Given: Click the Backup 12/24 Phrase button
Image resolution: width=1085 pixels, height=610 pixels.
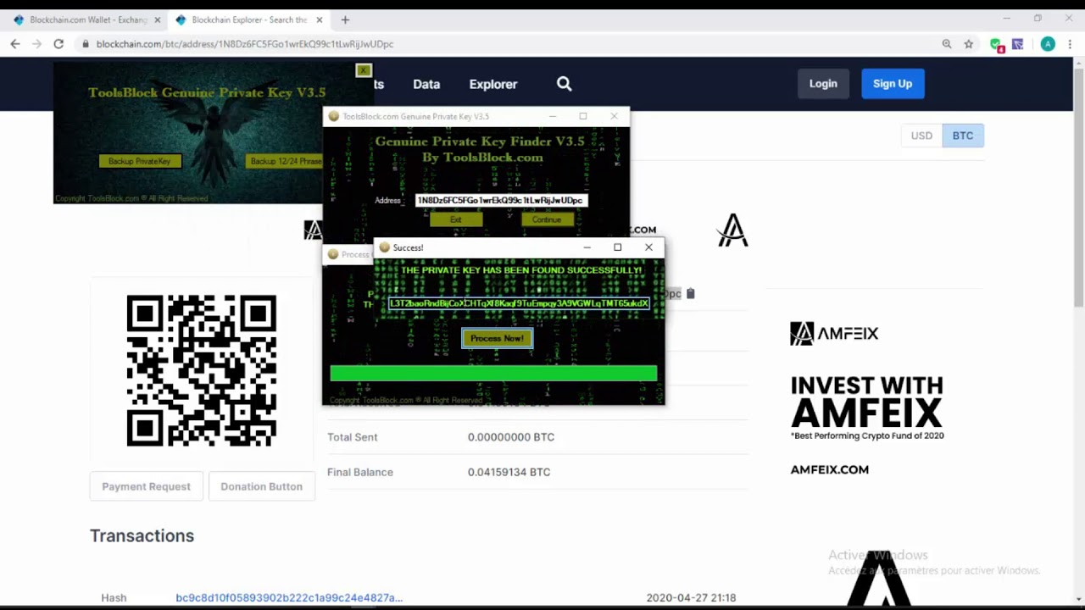Looking at the screenshot, I should [x=285, y=161].
